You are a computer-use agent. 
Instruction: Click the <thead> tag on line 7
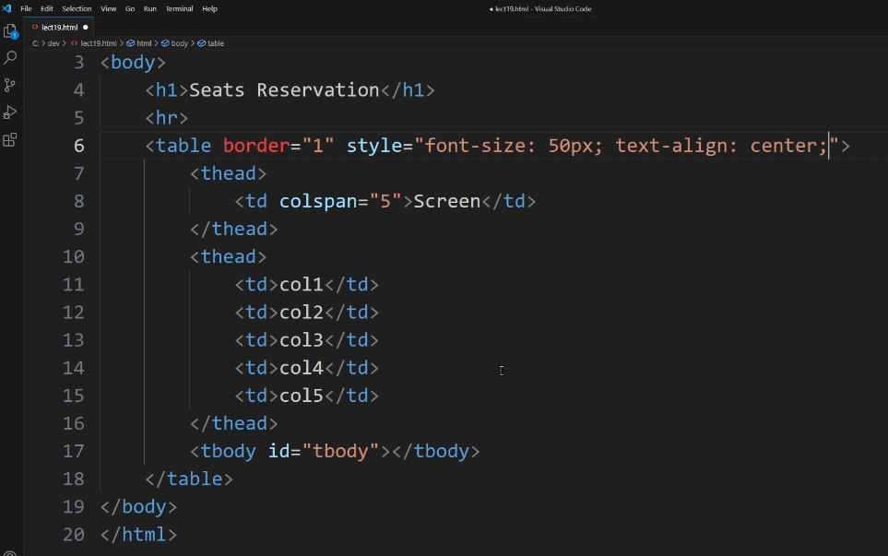coord(229,173)
